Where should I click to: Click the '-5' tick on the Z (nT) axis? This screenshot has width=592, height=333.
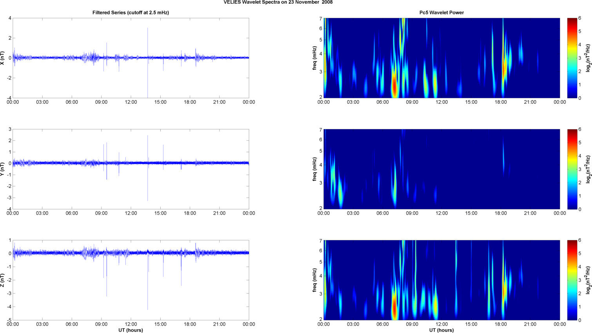9,320
